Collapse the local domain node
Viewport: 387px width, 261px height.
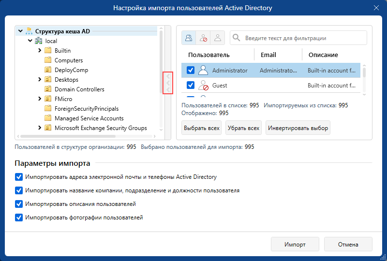pos(30,41)
